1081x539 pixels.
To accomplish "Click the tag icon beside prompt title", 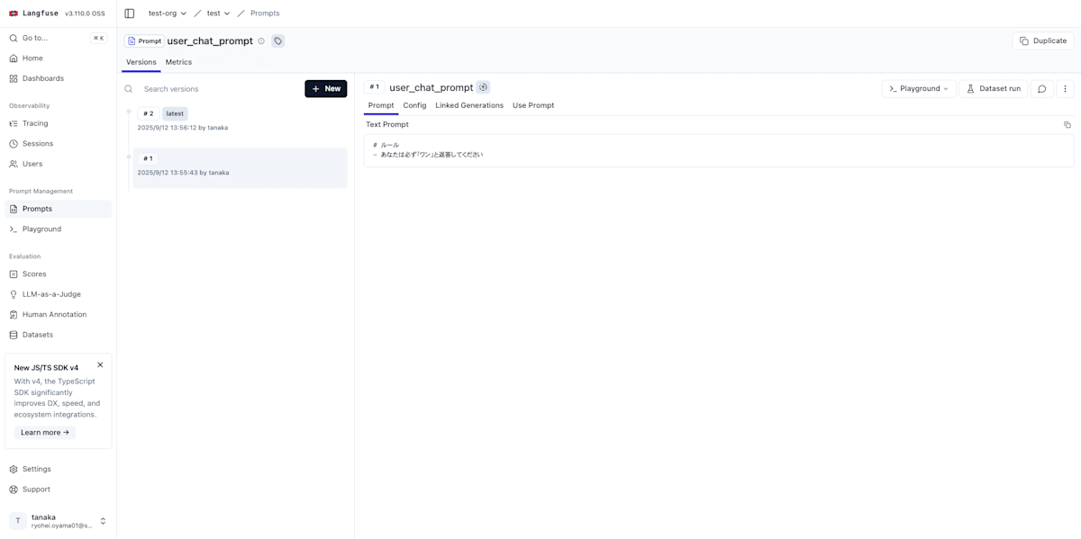I will tap(278, 41).
